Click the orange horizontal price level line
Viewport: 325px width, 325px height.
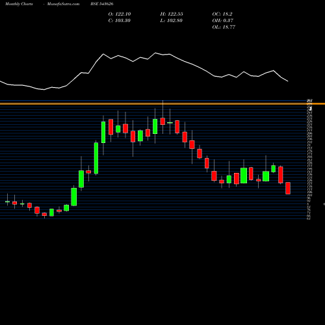162,104
